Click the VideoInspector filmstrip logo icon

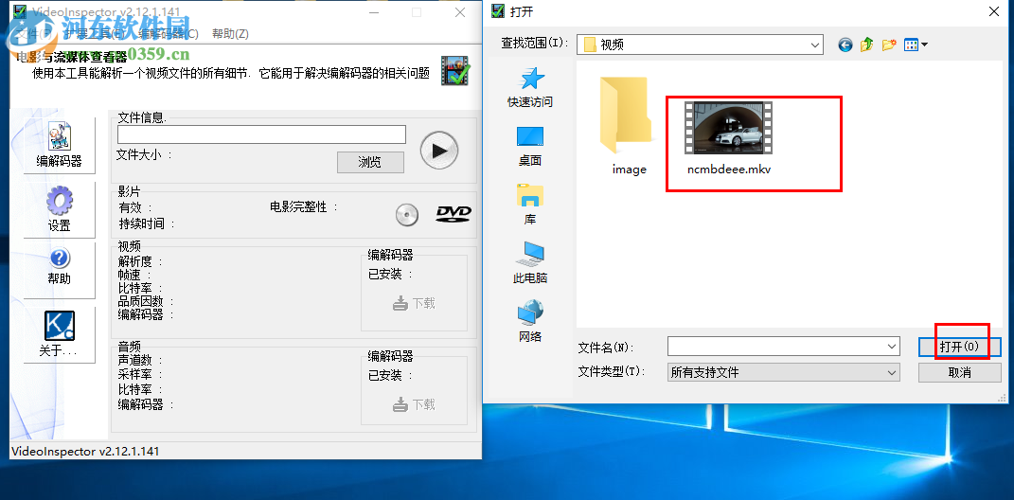[455, 70]
